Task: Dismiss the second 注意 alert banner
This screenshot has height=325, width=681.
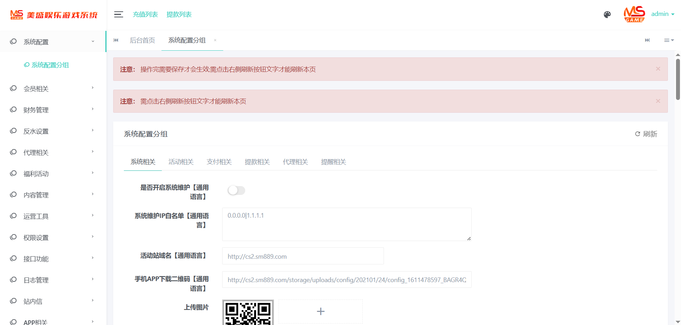Action: click(x=658, y=101)
